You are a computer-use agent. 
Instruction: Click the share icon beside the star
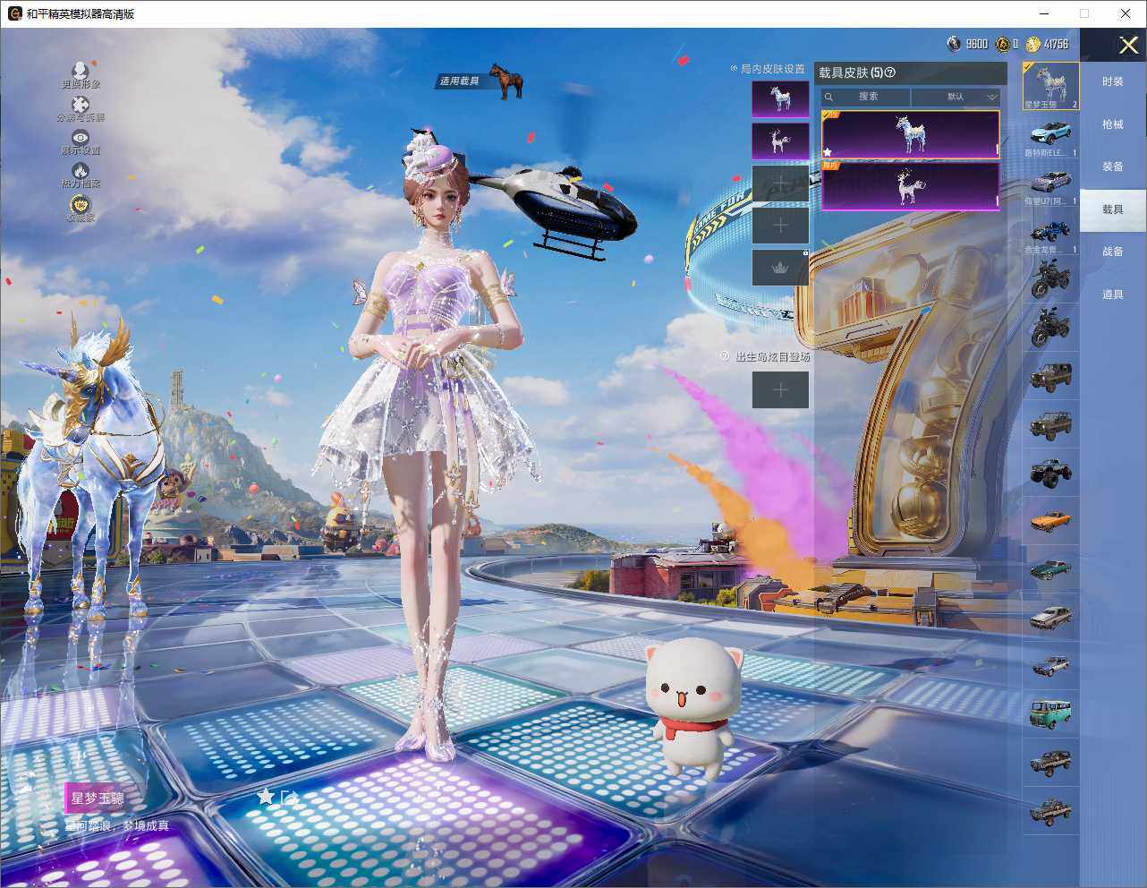[x=289, y=797]
